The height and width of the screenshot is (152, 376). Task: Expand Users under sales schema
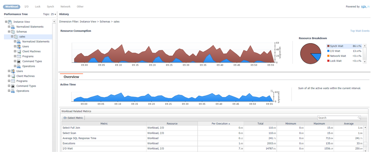pyautogui.click(x=15, y=46)
